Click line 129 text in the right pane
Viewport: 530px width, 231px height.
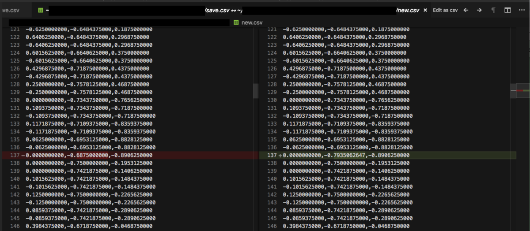pyautogui.click(x=346, y=92)
